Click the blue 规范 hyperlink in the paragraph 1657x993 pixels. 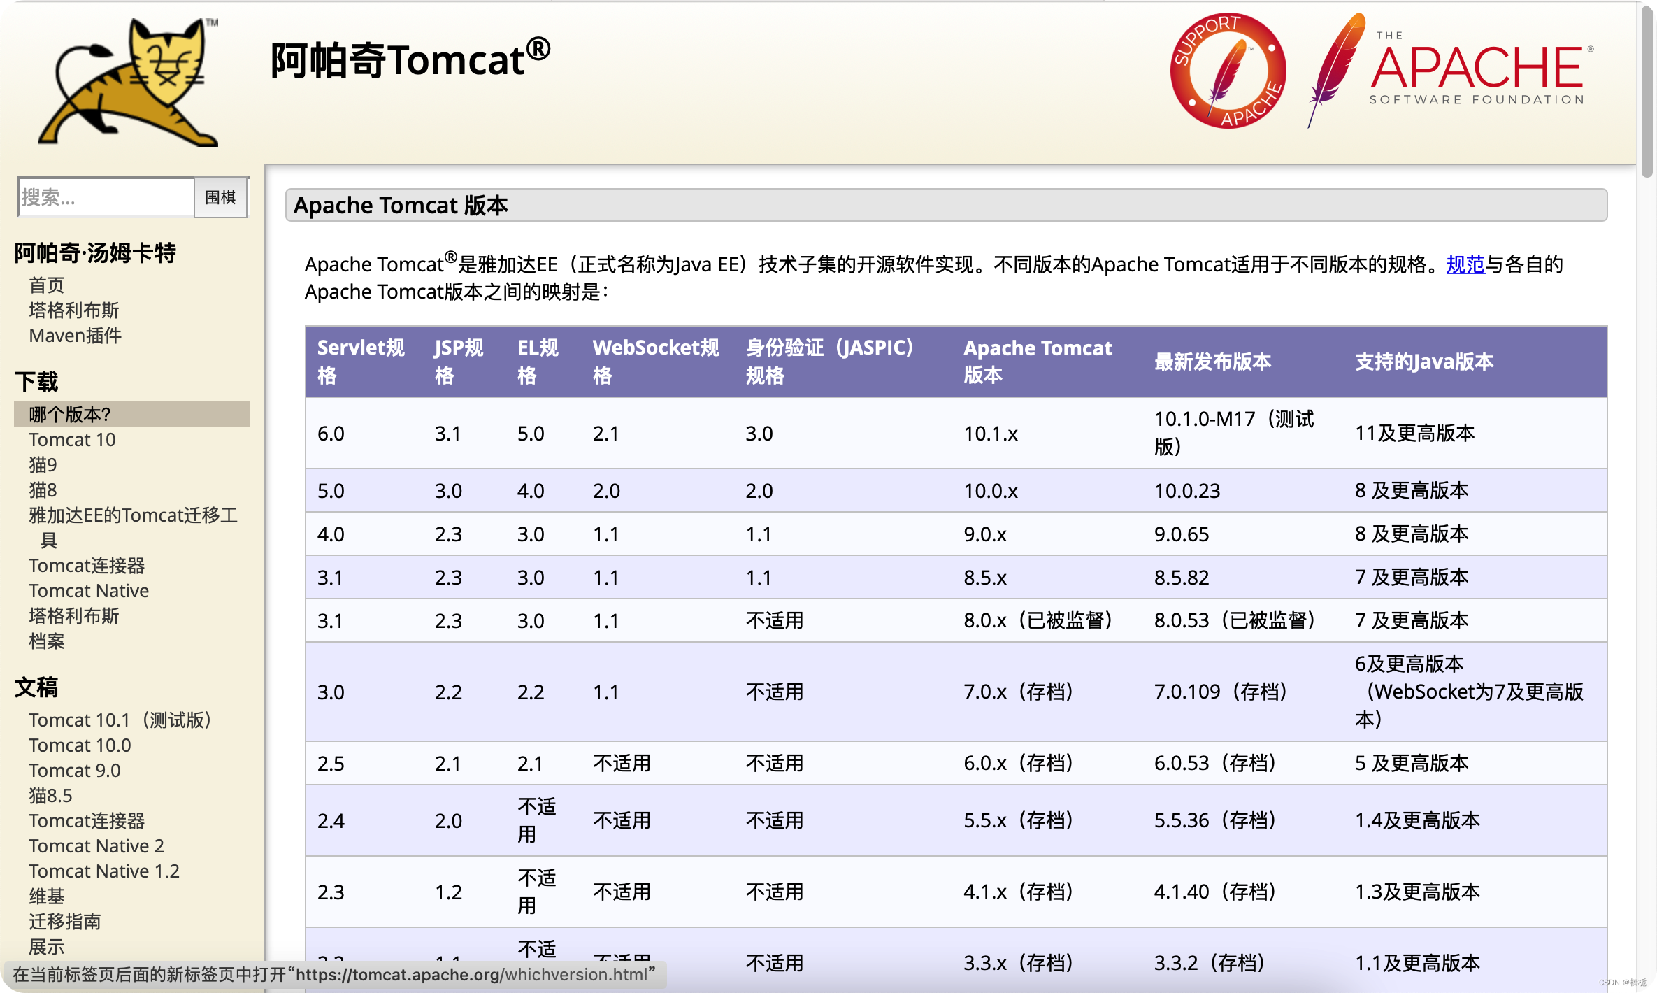[1465, 264]
